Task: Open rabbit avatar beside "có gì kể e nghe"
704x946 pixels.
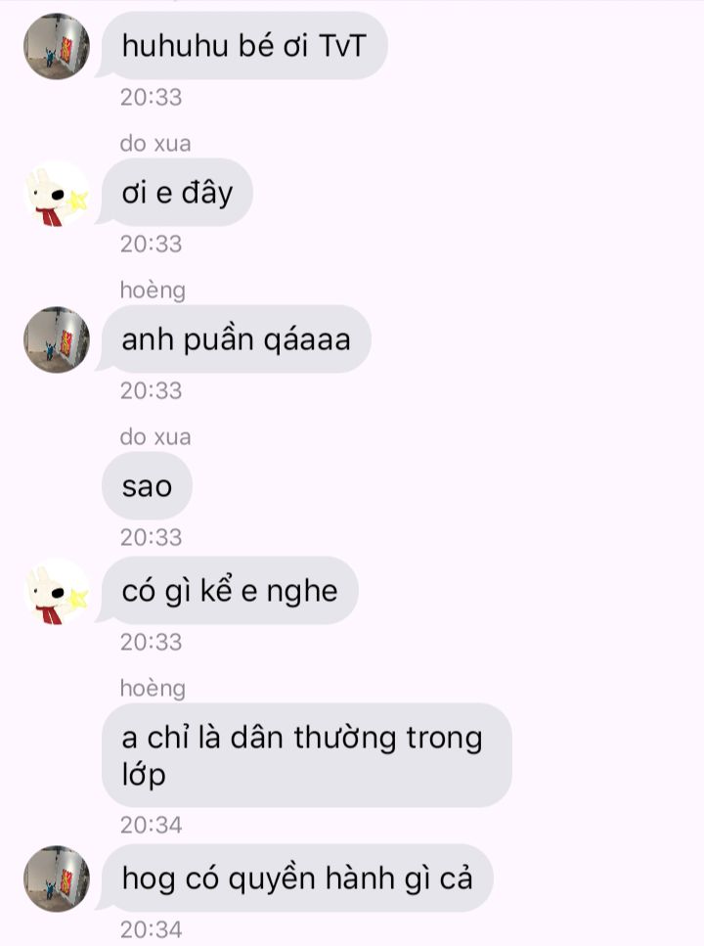Action: [57, 591]
